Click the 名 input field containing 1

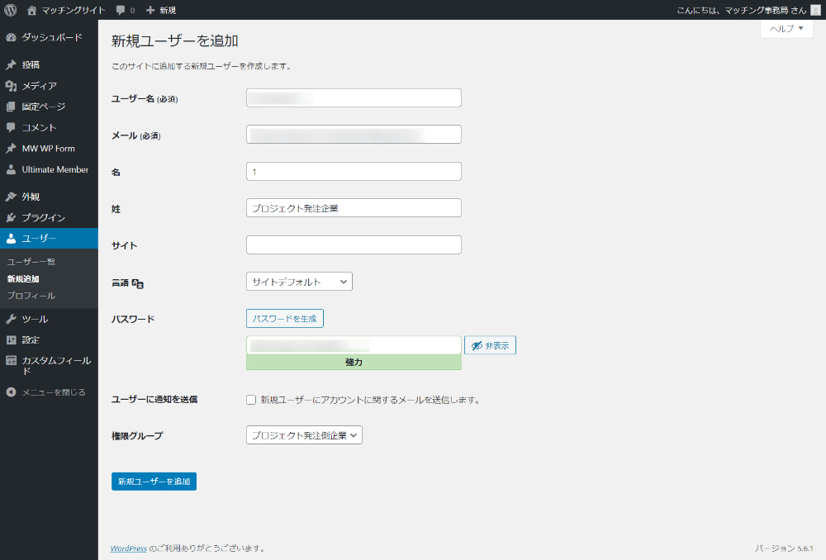click(x=354, y=171)
